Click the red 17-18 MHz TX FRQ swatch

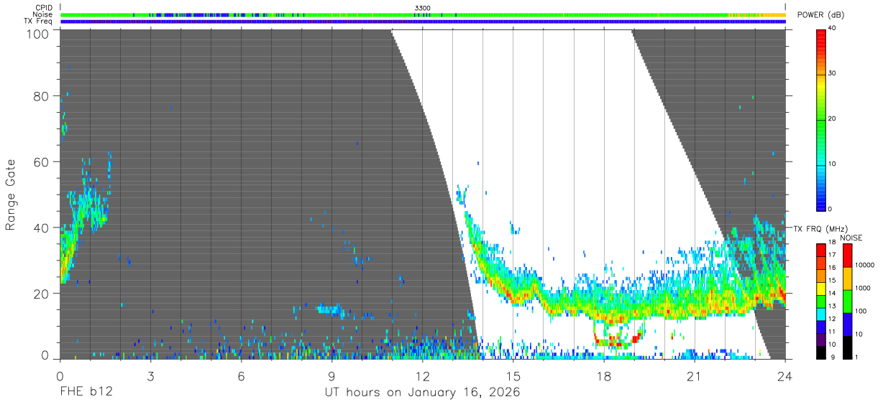click(820, 250)
